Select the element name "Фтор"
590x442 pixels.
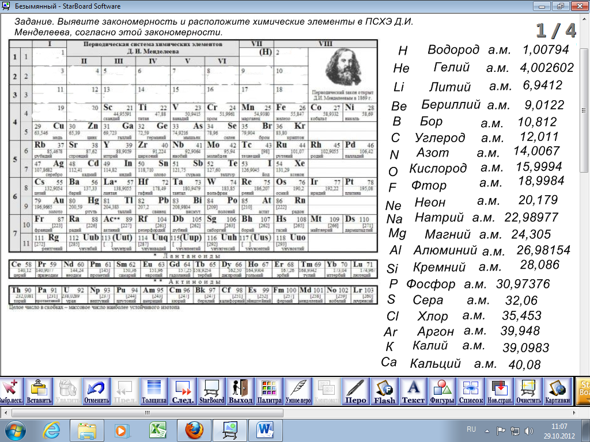click(429, 185)
